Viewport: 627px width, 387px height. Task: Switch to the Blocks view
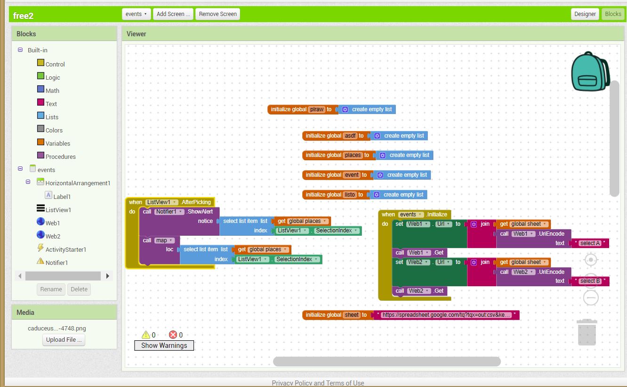pyautogui.click(x=613, y=14)
